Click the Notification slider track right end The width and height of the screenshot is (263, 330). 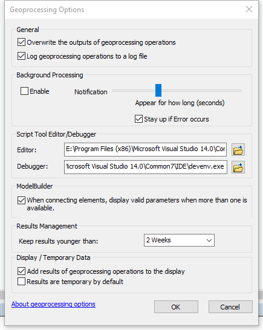[x=240, y=91]
